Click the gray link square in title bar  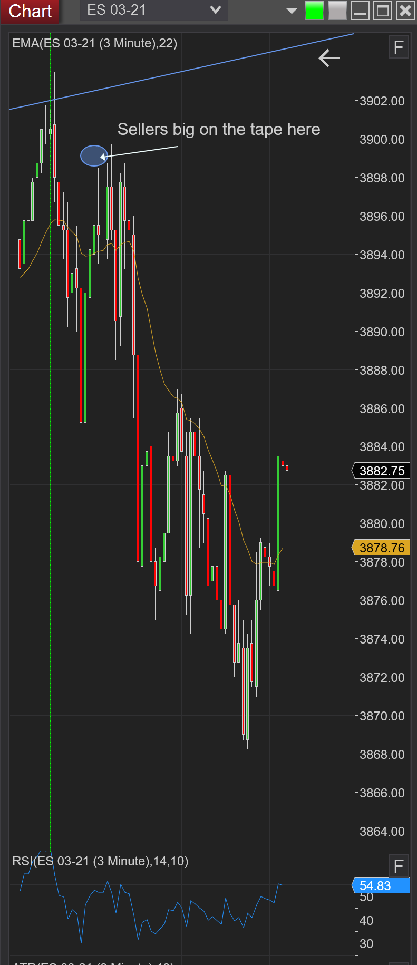tap(337, 11)
